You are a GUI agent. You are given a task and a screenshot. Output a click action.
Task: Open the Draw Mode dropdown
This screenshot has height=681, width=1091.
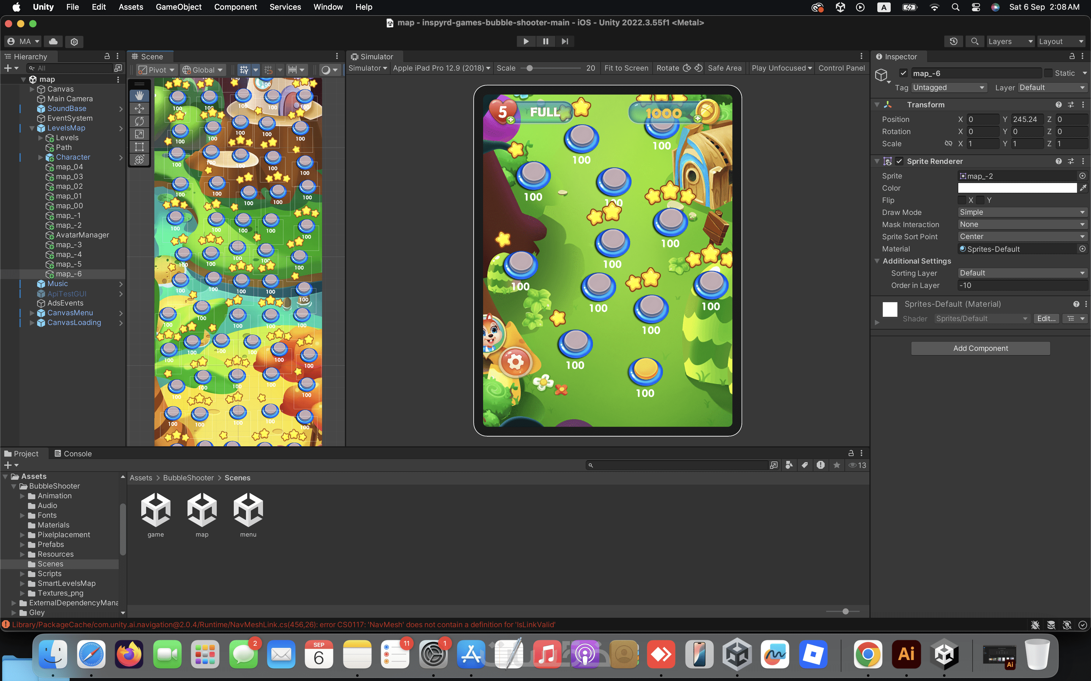pyautogui.click(x=1022, y=212)
